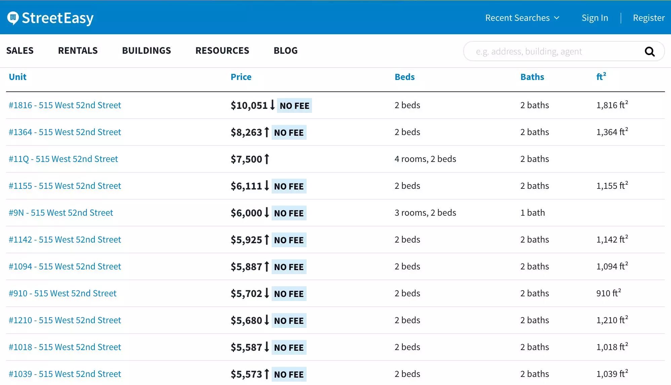
Task: Click the StreetEasy logo icon
Action: [13, 18]
